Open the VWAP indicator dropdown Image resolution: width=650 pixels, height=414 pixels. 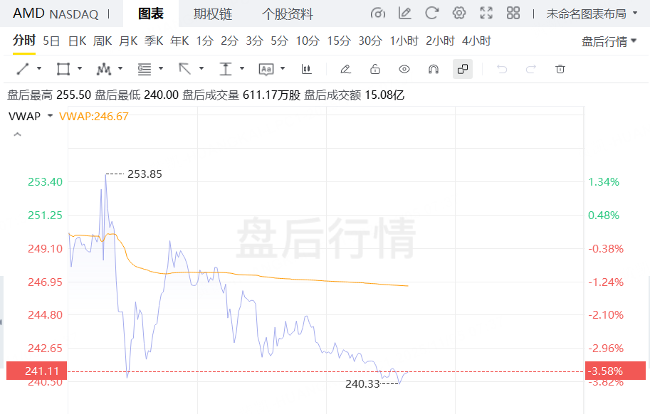pos(50,116)
